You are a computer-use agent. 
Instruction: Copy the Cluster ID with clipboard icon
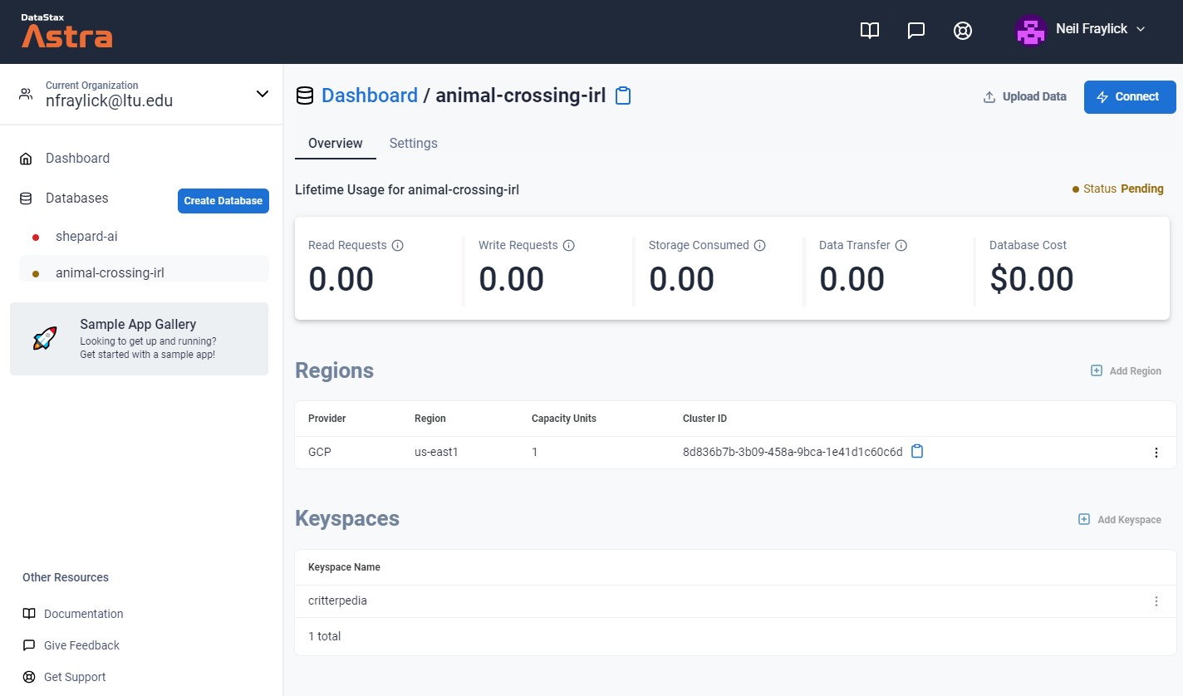[x=917, y=452]
